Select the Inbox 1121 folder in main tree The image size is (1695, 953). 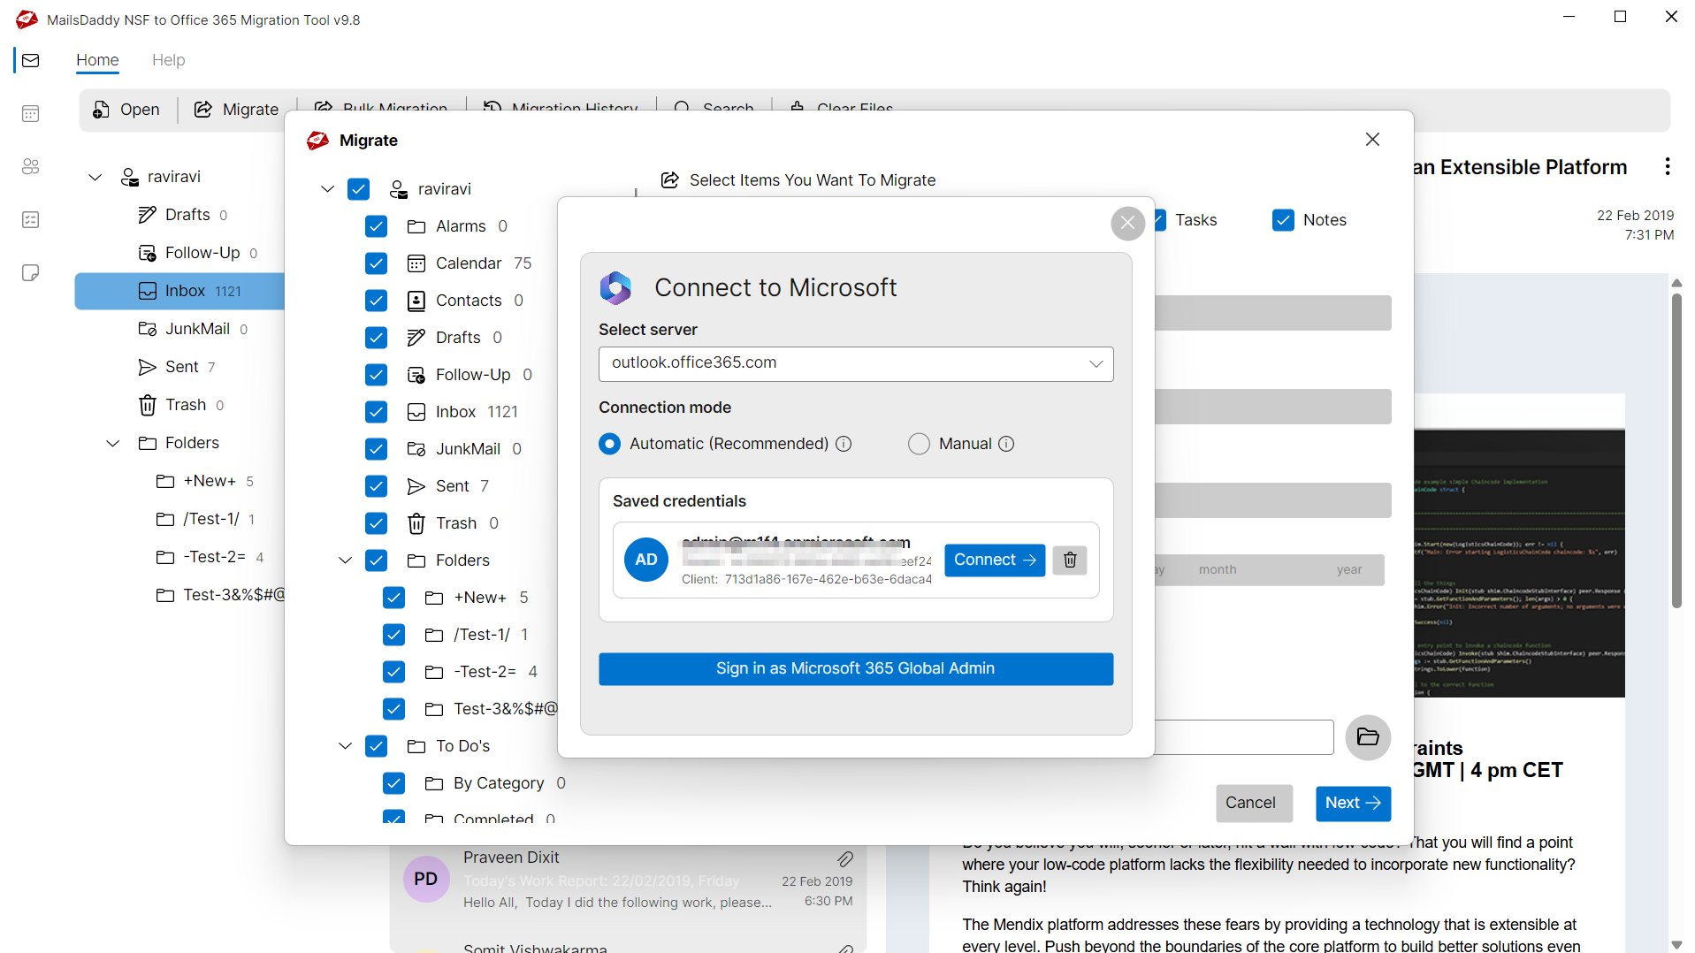pyautogui.click(x=181, y=291)
